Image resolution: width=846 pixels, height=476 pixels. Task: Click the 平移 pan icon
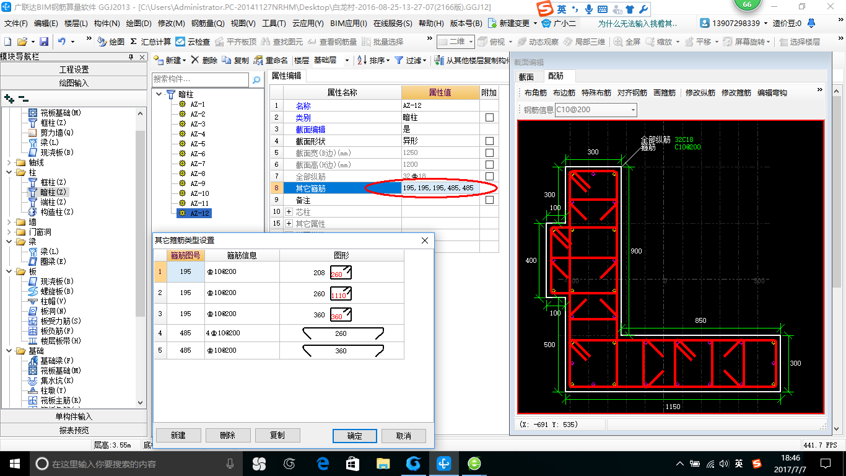(689, 42)
